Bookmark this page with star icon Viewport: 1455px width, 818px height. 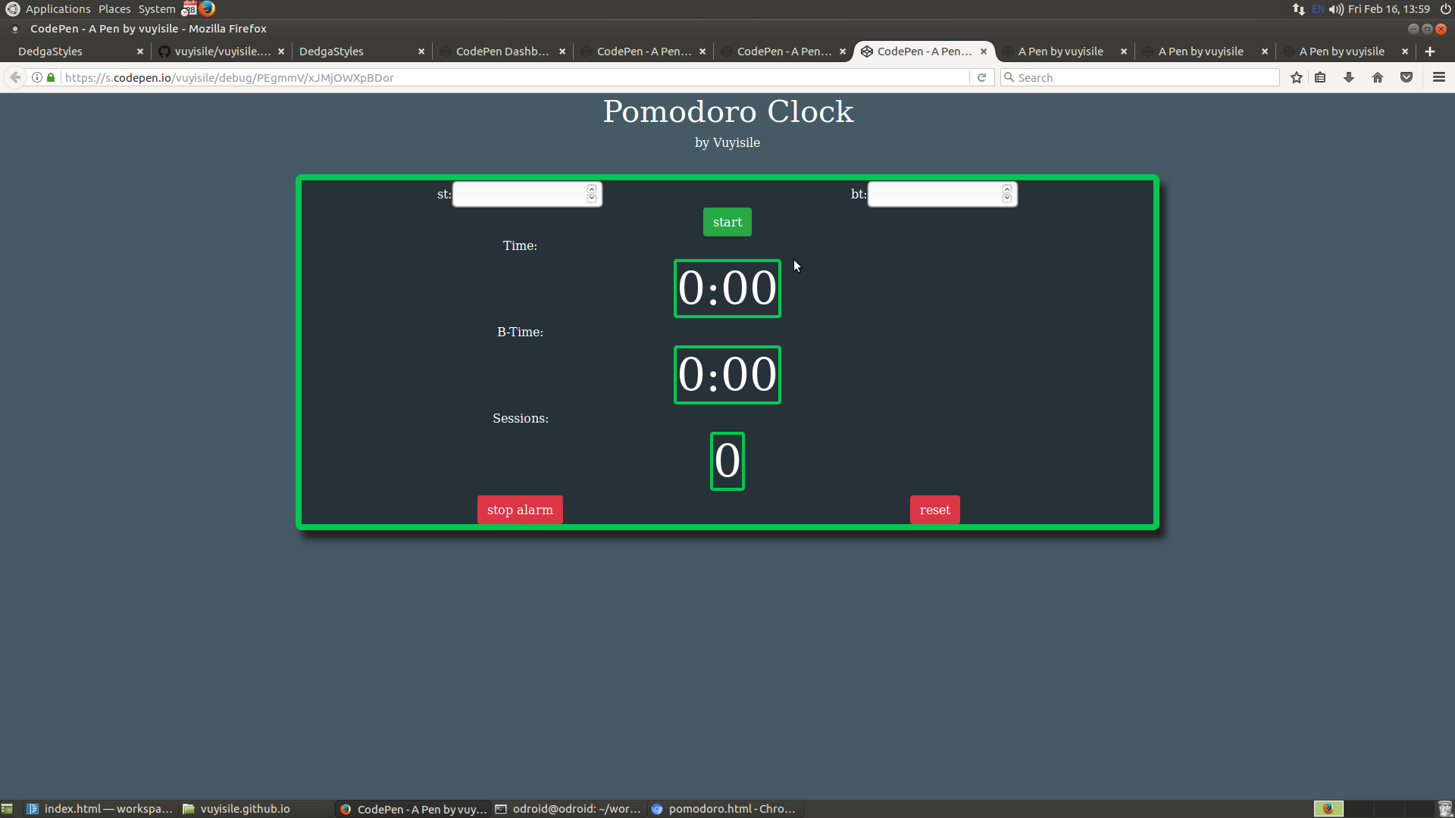1297,78
